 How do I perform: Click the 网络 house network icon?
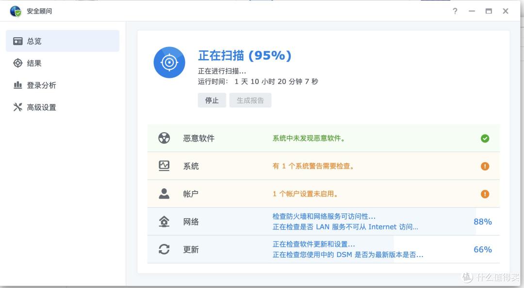(x=164, y=221)
